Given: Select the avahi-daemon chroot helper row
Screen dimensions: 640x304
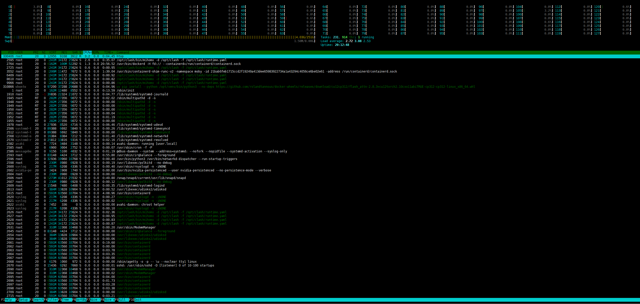Looking at the screenshot, I should pyautogui.click(x=320, y=205).
